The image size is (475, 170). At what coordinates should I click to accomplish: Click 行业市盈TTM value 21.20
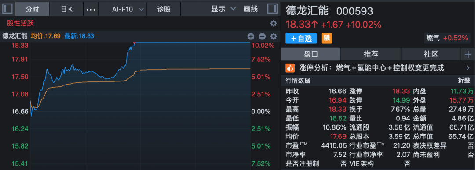coord(402,145)
